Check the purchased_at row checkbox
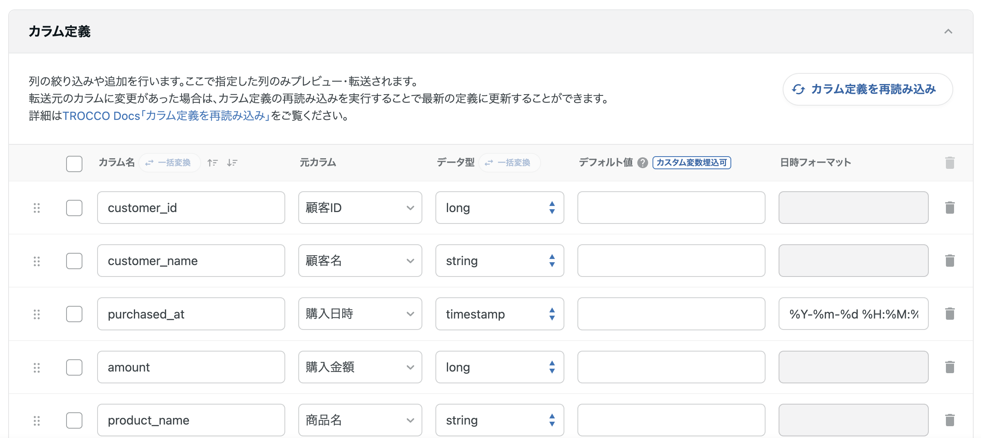Viewport: 981px width, 438px height. [74, 314]
